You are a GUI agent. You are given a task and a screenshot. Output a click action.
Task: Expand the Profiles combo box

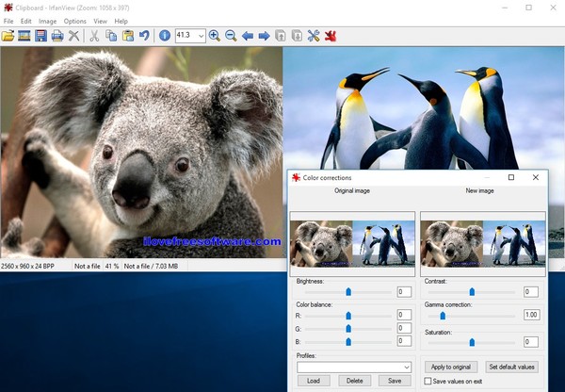(x=406, y=367)
